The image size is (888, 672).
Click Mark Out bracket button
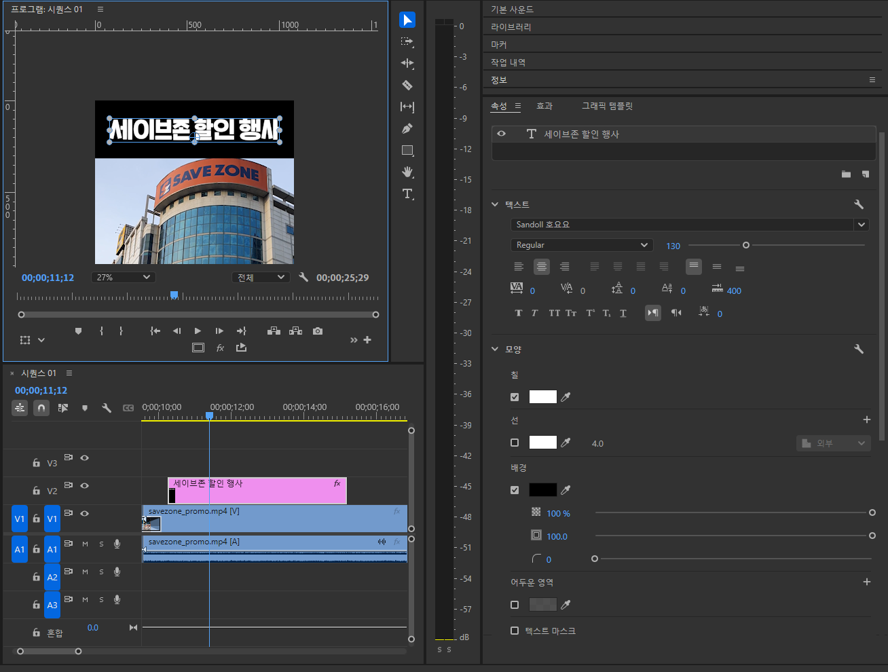(x=121, y=331)
